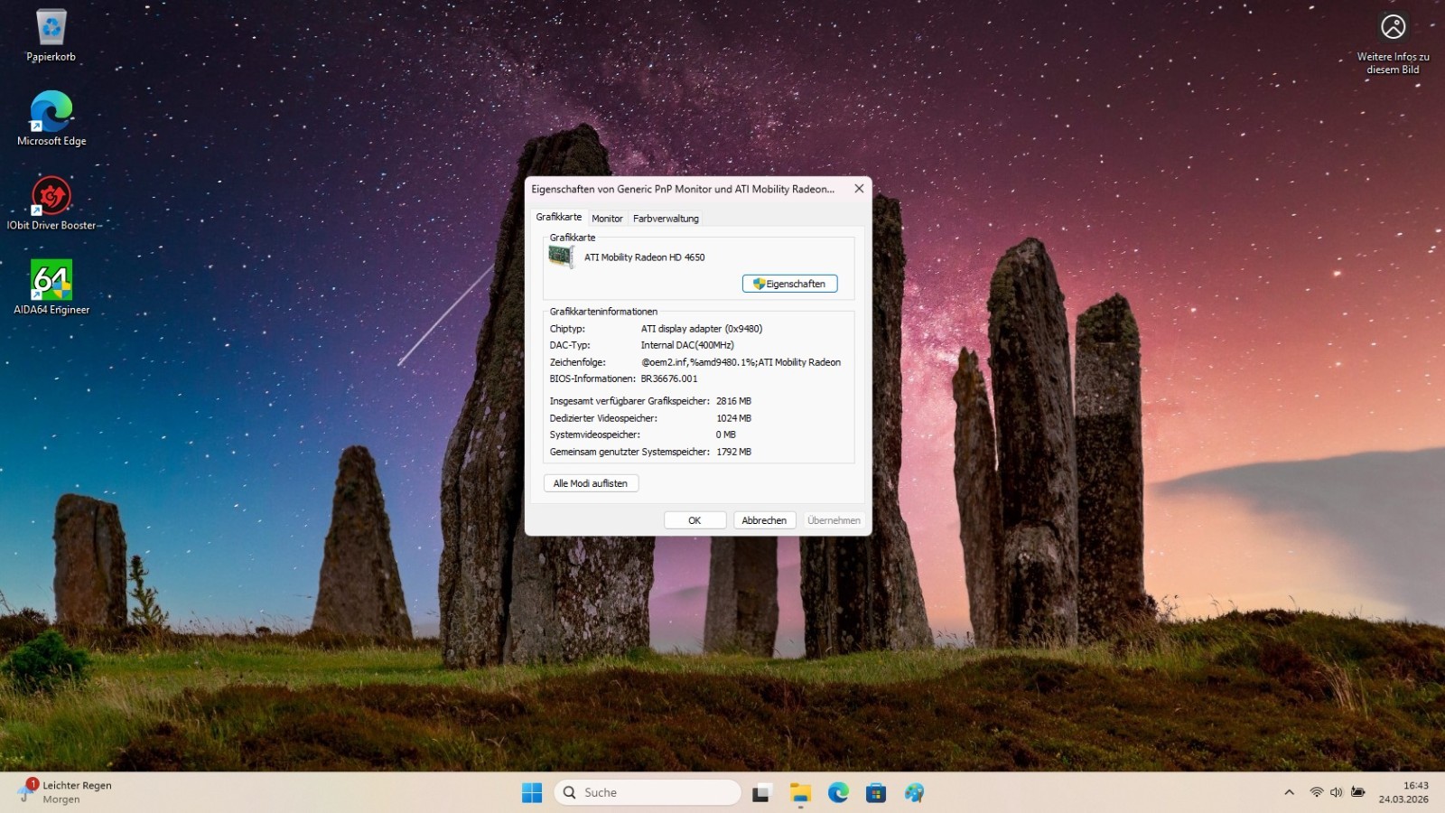The width and height of the screenshot is (1445, 813).
Task: Open Task View in taskbar
Action: 761,793
